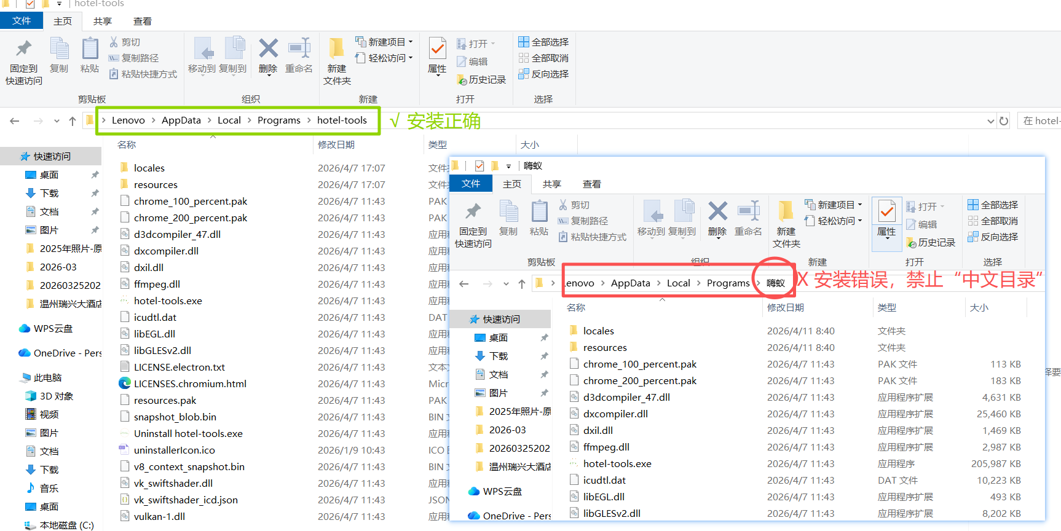Screen dimensions: 1061x531
Task: Select Uninstall hotel-tools.exe in file list
Action: click(188, 433)
